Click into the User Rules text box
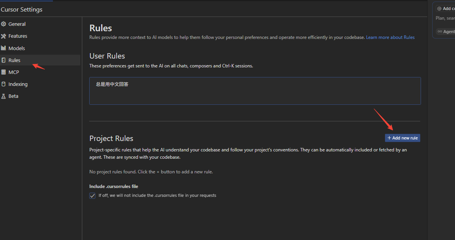 [255, 91]
